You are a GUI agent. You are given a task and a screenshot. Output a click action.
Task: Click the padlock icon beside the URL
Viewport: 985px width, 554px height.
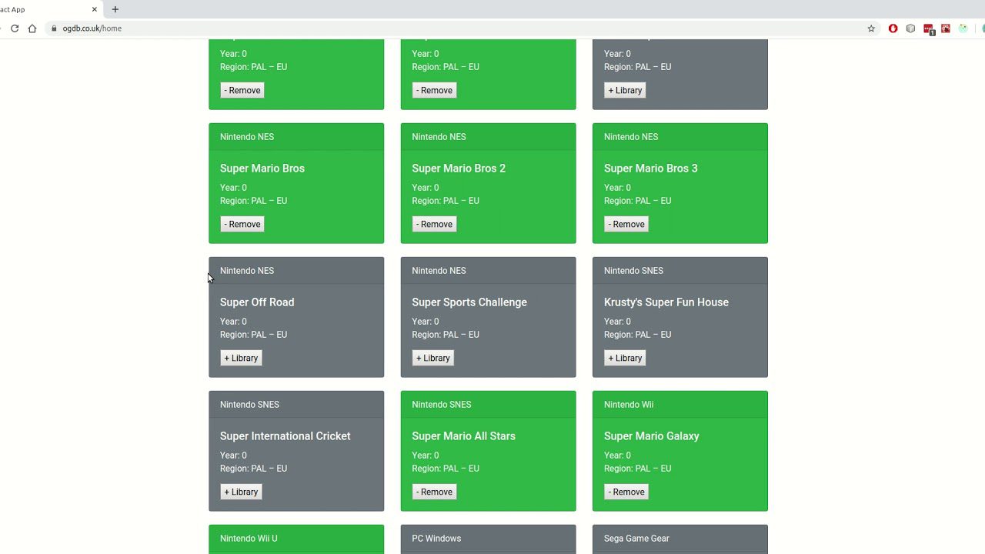pyautogui.click(x=53, y=28)
